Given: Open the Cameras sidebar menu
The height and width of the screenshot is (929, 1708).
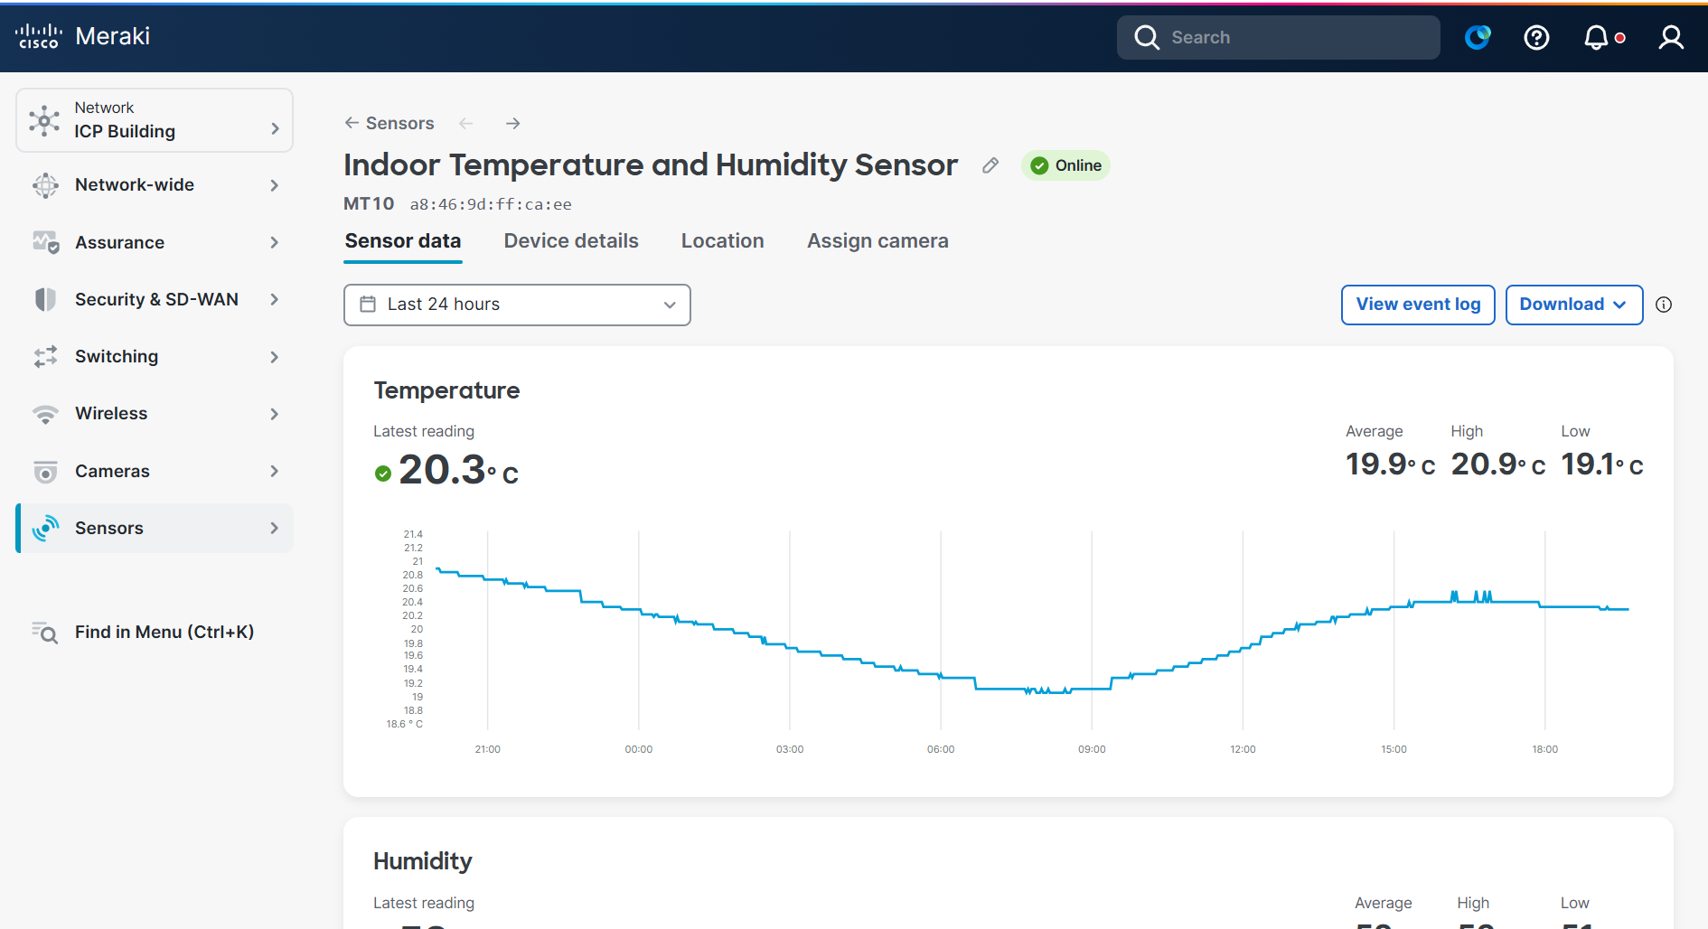Looking at the screenshot, I should coord(155,471).
